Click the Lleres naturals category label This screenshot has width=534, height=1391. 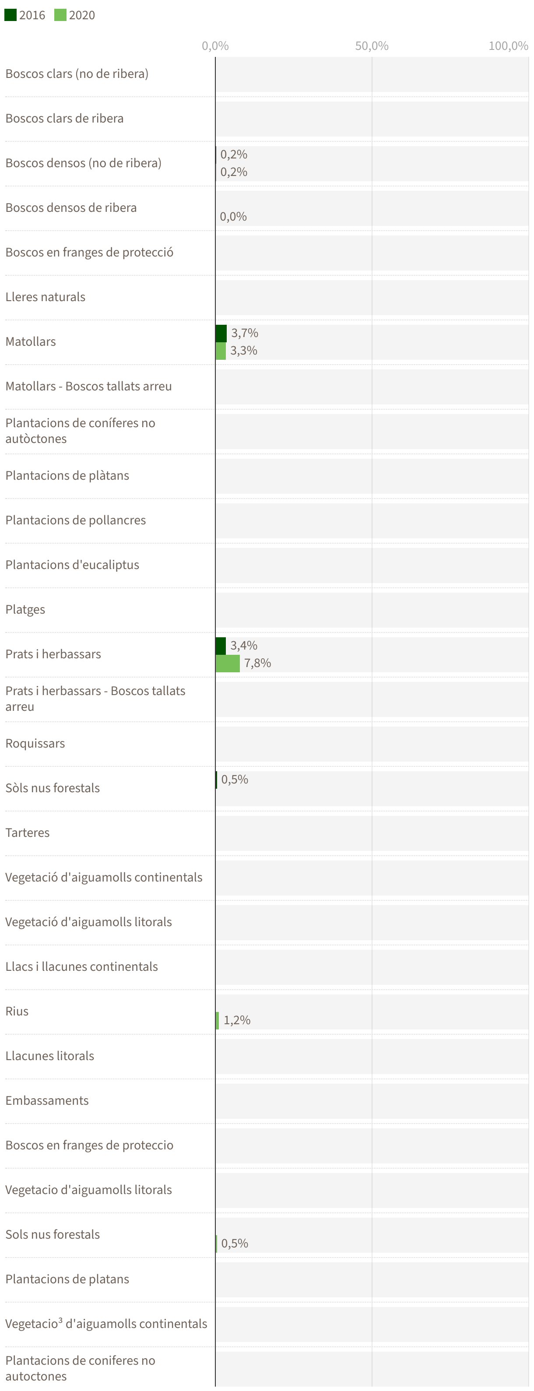point(46,297)
